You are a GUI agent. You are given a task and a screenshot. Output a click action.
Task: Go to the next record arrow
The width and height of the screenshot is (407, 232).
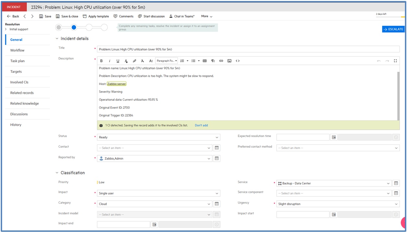32,16
